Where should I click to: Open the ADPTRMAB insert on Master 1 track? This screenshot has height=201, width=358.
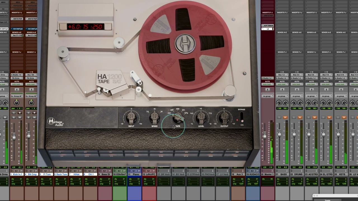coord(267,25)
